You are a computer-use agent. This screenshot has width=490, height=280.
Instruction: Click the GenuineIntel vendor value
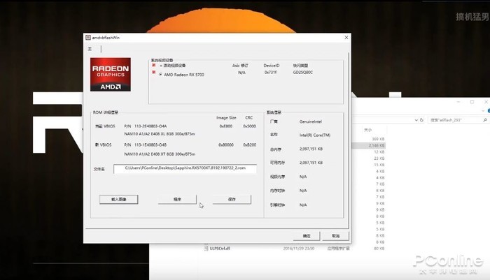pos(310,121)
